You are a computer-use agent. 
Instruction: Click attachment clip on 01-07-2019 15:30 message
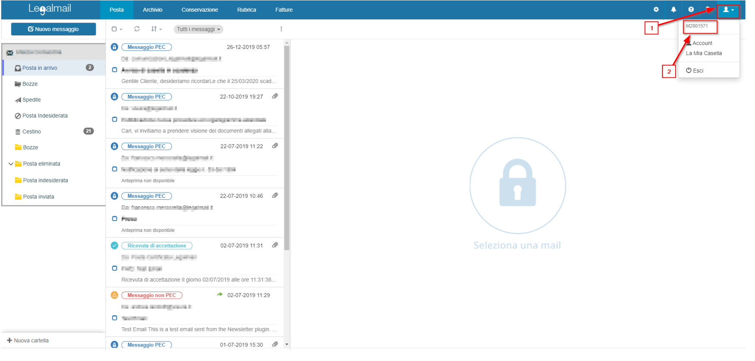pos(275,344)
